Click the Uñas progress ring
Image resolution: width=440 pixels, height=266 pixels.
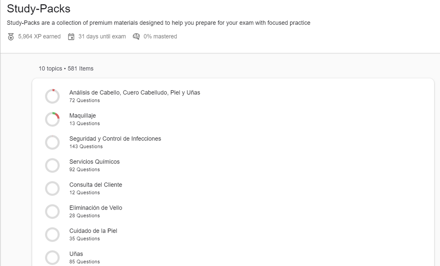(53, 257)
